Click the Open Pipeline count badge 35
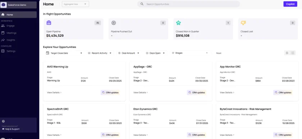302x139 pixels. click(x=98, y=23)
